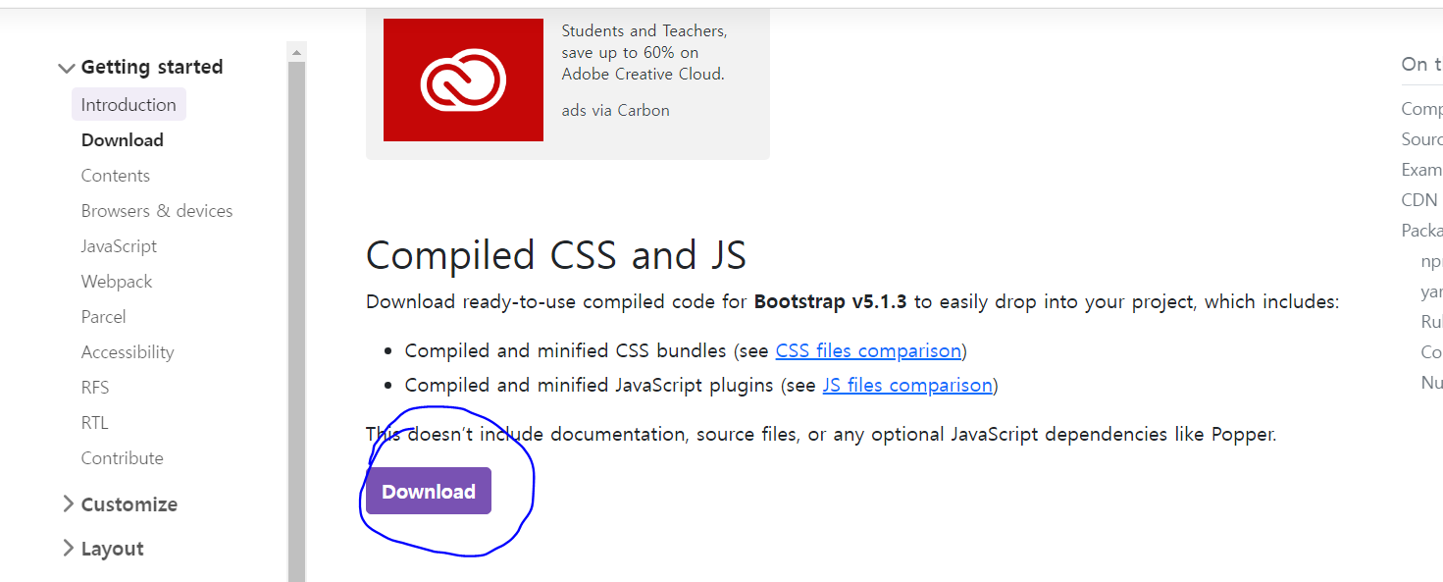Select JavaScript in the sidebar navigation
1443x582 pixels.
[119, 245]
